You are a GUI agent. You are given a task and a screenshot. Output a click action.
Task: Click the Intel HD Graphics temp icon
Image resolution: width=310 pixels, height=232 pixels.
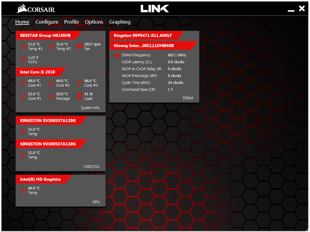[x=23, y=190]
